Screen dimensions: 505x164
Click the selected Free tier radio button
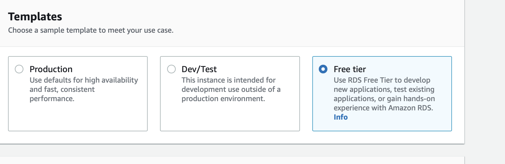(323, 69)
